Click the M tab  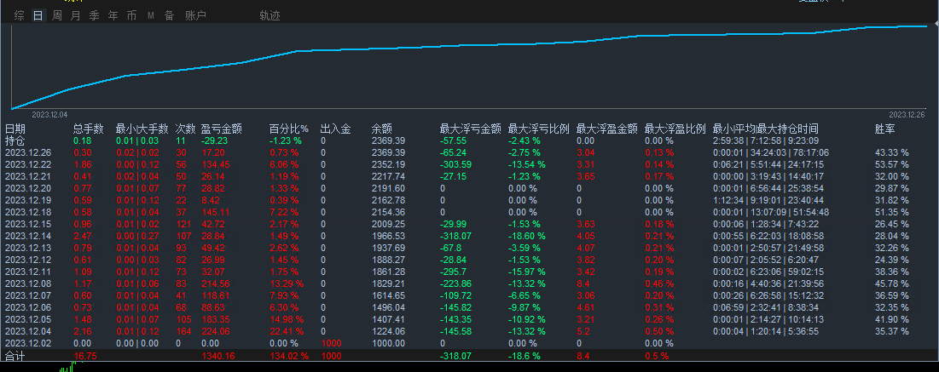click(151, 15)
